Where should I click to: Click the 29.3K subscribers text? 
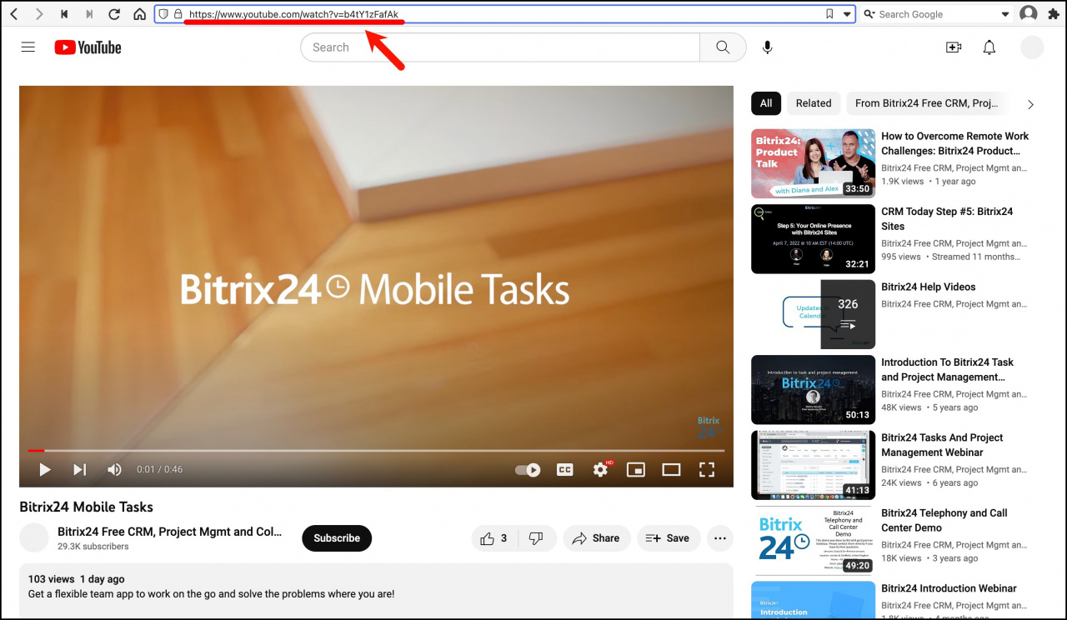pyautogui.click(x=93, y=547)
